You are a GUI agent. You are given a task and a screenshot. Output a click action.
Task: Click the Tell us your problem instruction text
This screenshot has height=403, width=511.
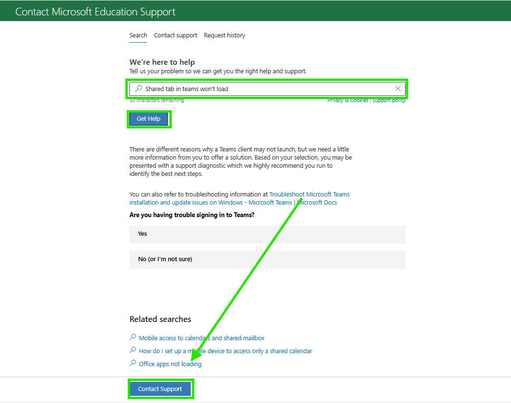coord(218,71)
